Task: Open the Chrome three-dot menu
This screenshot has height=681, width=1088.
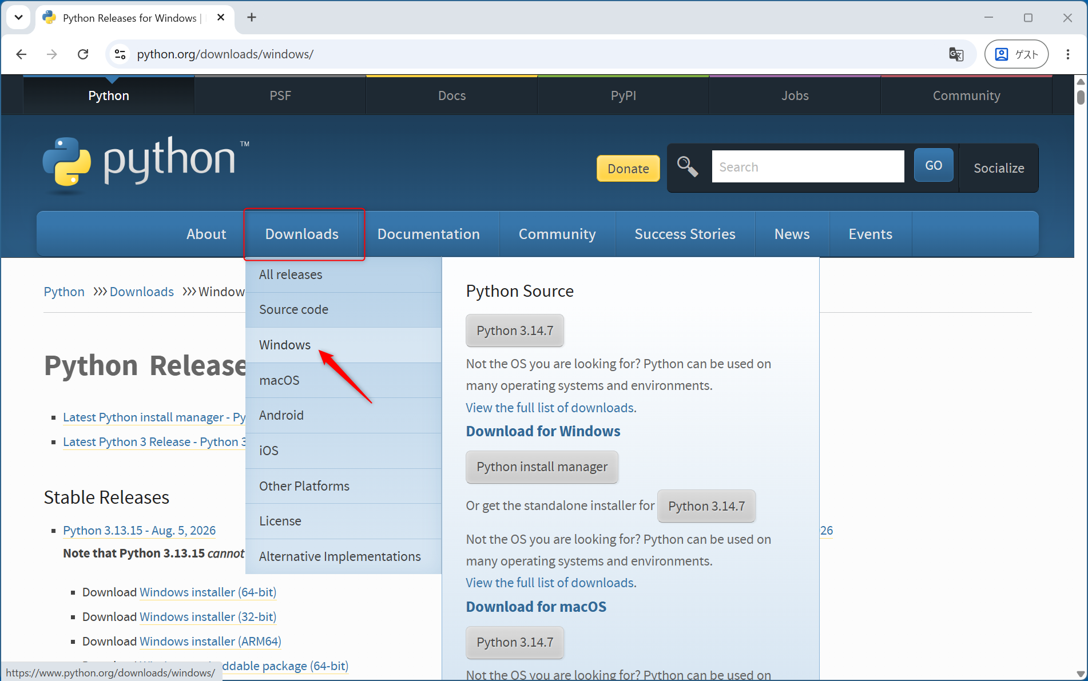Action: tap(1068, 54)
